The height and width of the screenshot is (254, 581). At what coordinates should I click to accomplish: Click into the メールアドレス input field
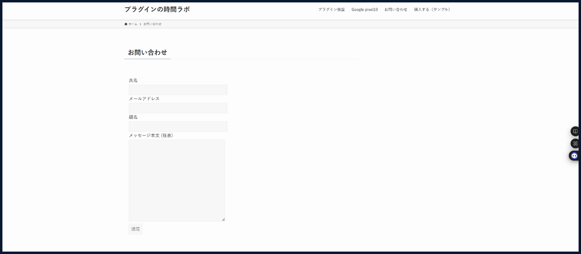click(178, 108)
